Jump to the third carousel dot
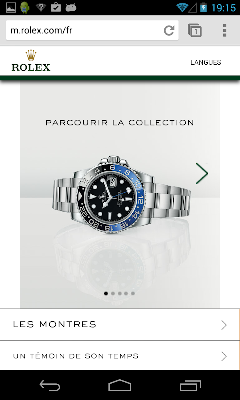The height and width of the screenshot is (400, 240). (120, 293)
